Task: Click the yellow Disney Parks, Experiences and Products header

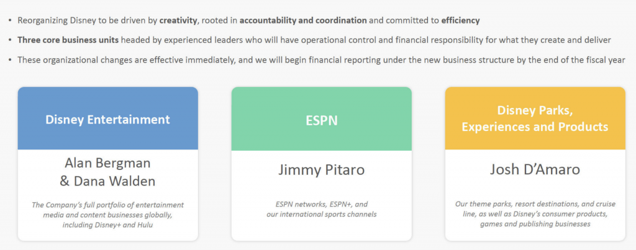Action: (535, 118)
